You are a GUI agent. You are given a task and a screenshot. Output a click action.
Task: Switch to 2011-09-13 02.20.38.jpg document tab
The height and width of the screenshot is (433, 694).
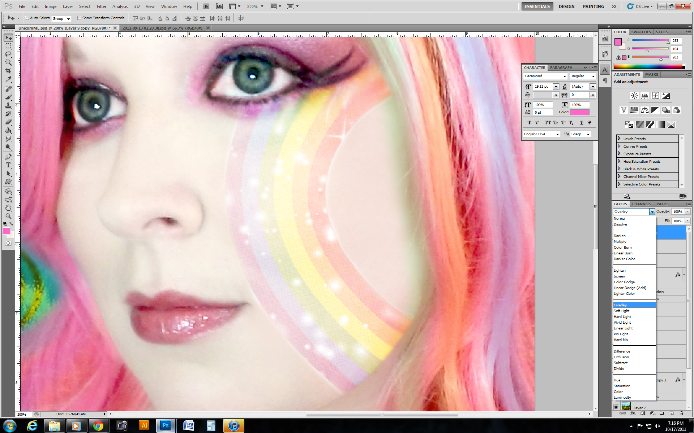pos(162,28)
